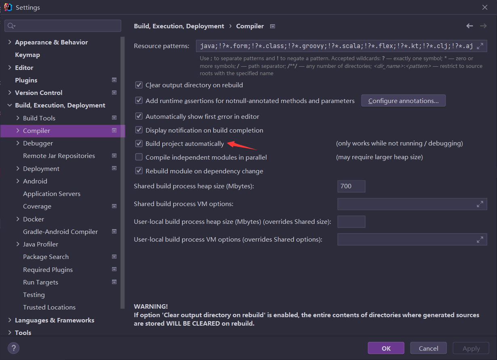Image resolution: width=497 pixels, height=360 pixels.
Task: Click the project-level icon beside Build Tools
Action: coord(114,118)
